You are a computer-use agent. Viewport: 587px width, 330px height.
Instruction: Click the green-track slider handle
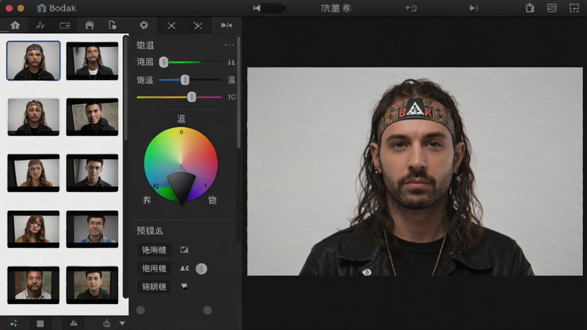[x=163, y=62]
